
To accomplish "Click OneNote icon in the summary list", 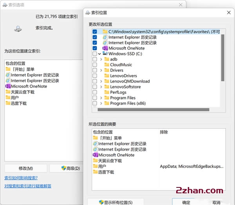I will coord(95,155).
